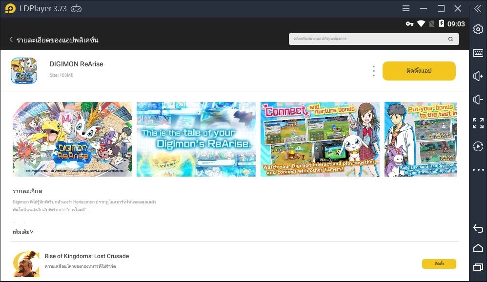
Task: Open the keyboard mapping tool
Action: 478,53
